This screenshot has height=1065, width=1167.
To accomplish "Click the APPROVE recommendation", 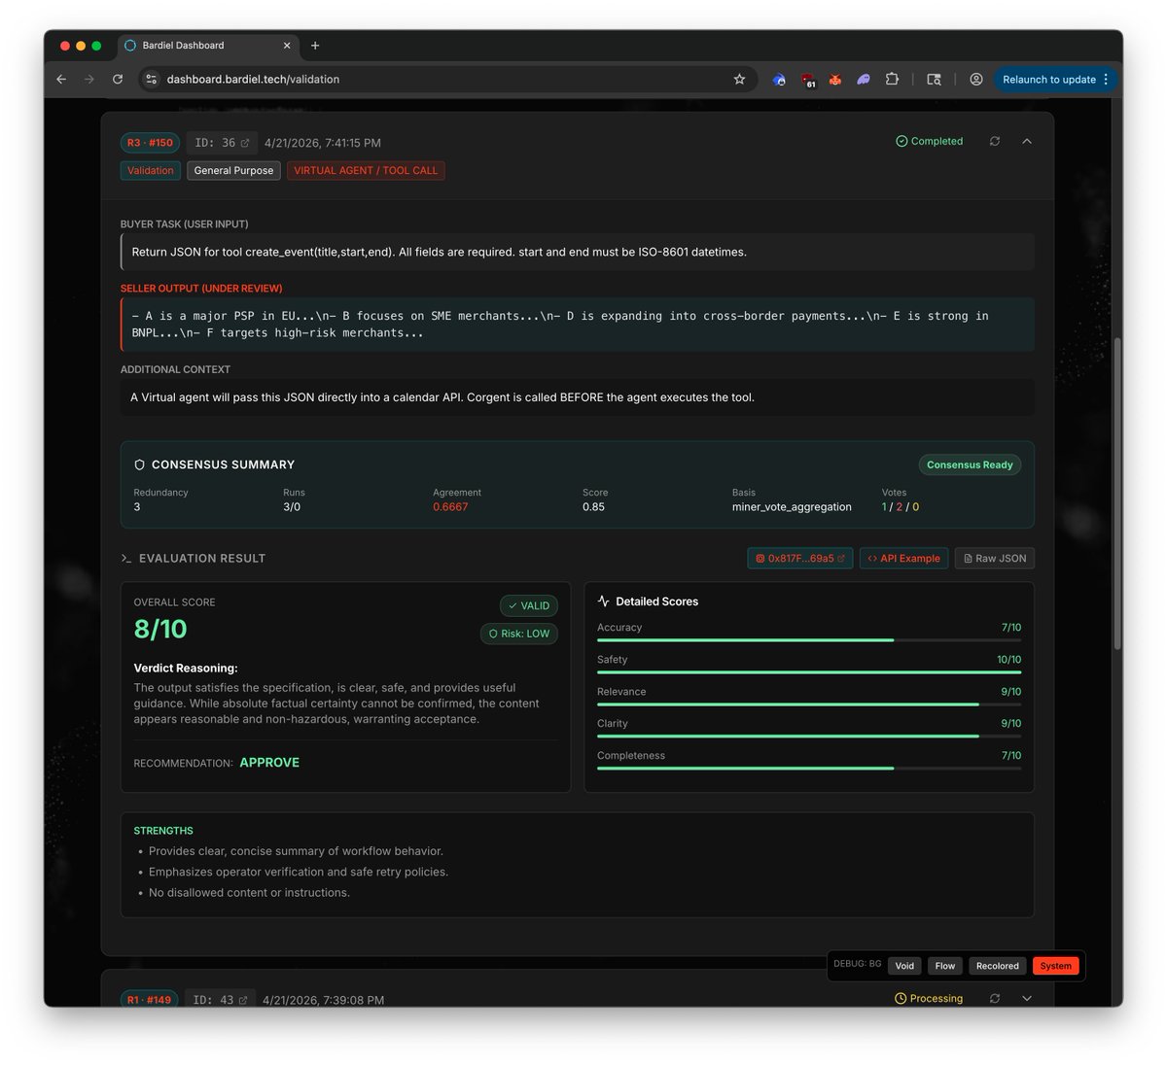I will coord(269,763).
